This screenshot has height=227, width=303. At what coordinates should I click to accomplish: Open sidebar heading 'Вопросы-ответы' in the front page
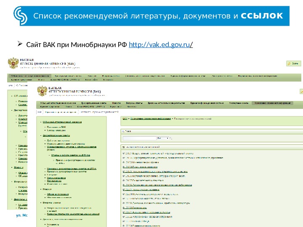click(52, 203)
